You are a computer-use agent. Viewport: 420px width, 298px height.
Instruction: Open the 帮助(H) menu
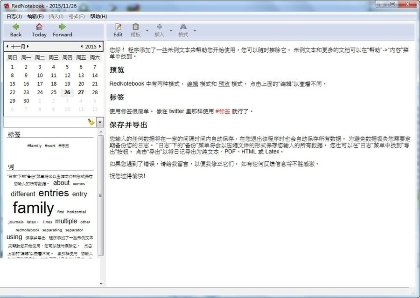(98, 17)
